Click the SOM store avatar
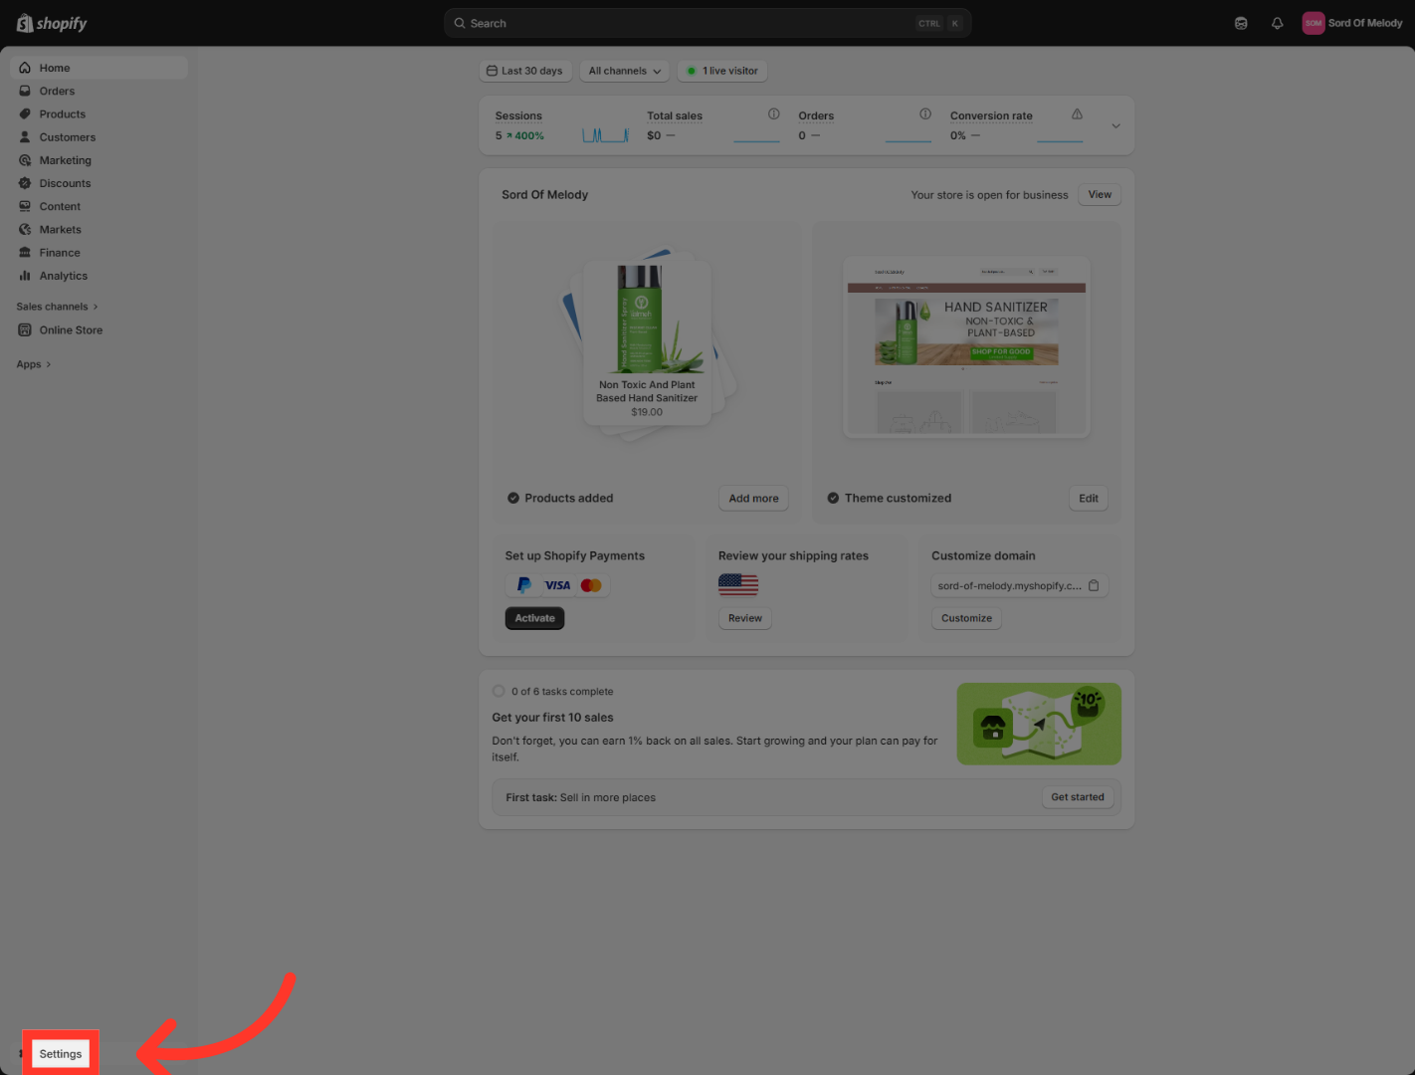 [x=1314, y=23]
